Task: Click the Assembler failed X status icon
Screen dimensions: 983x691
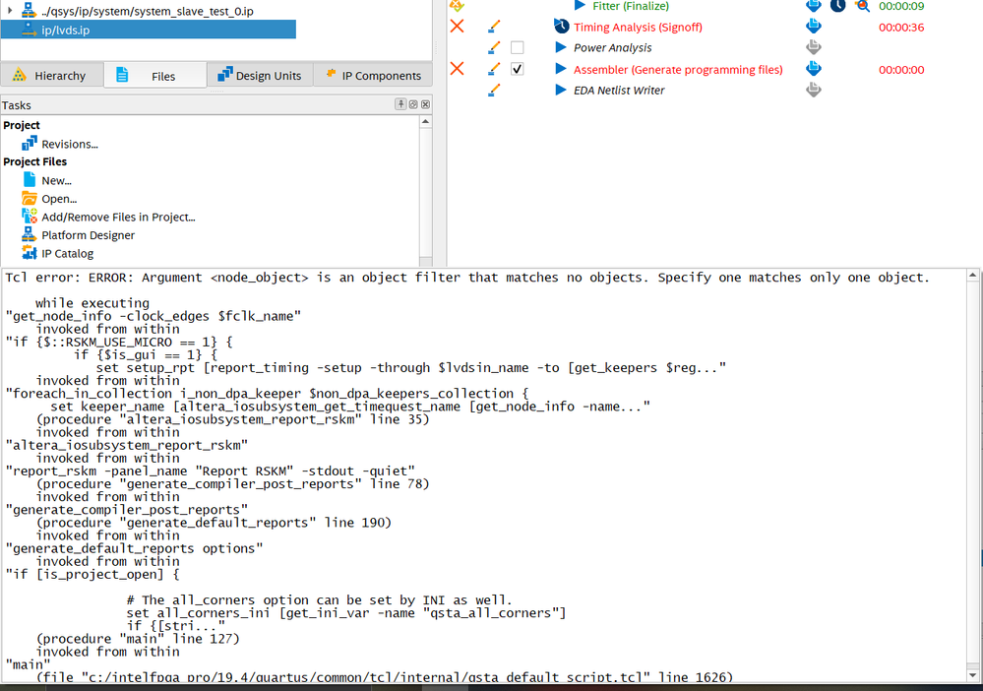Action: (x=457, y=68)
